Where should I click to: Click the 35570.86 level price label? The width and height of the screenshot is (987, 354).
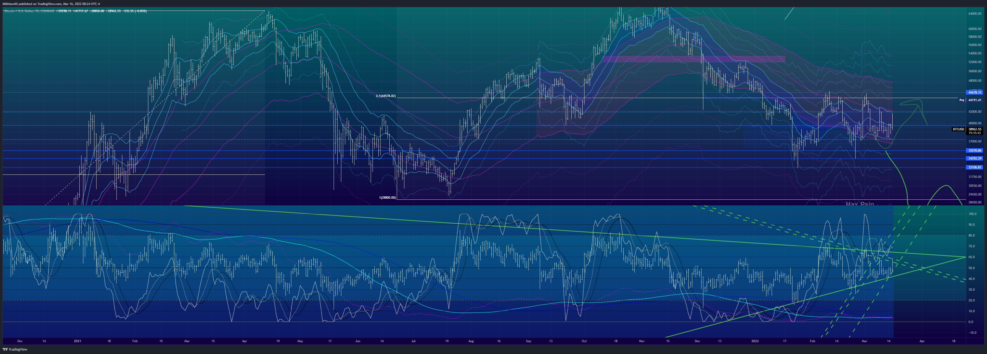click(x=974, y=151)
